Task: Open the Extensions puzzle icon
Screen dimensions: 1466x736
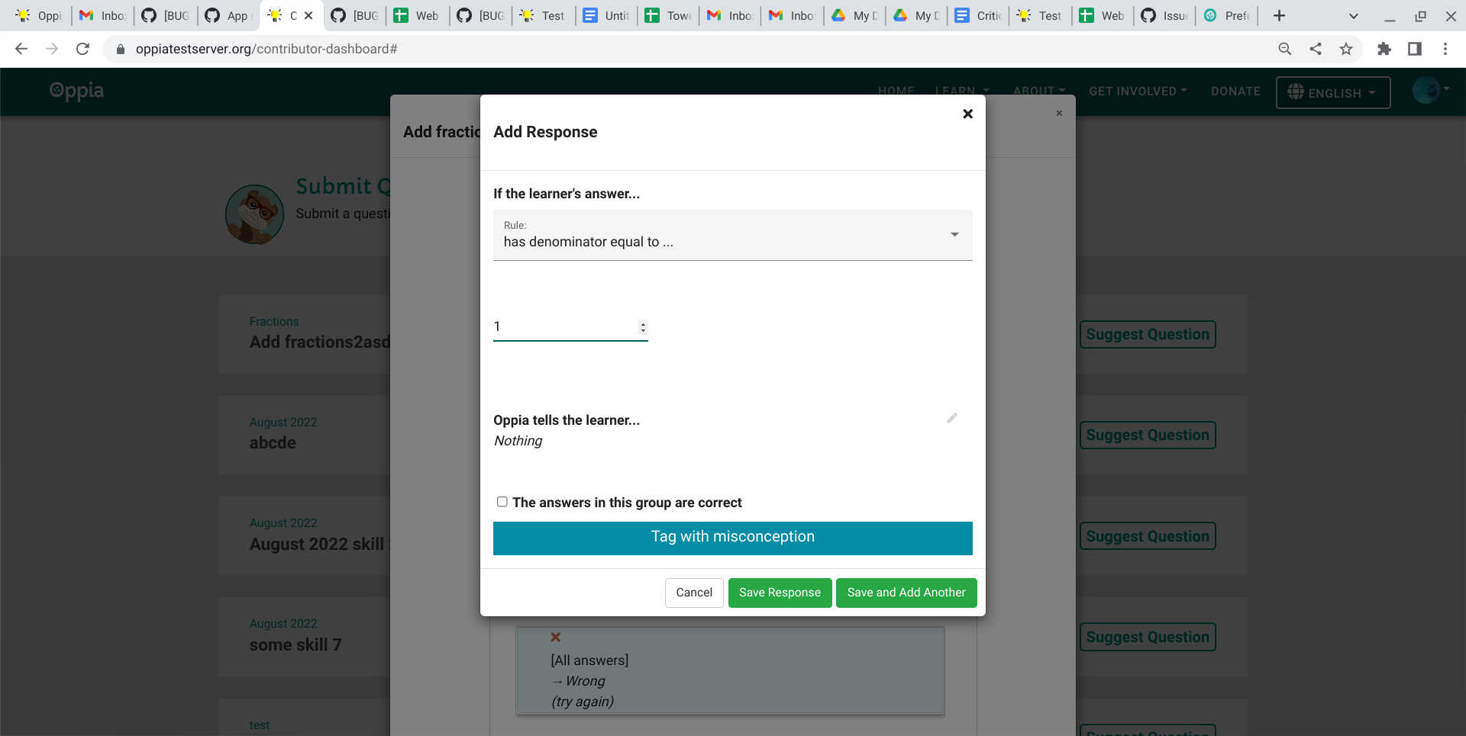Action: coord(1384,49)
